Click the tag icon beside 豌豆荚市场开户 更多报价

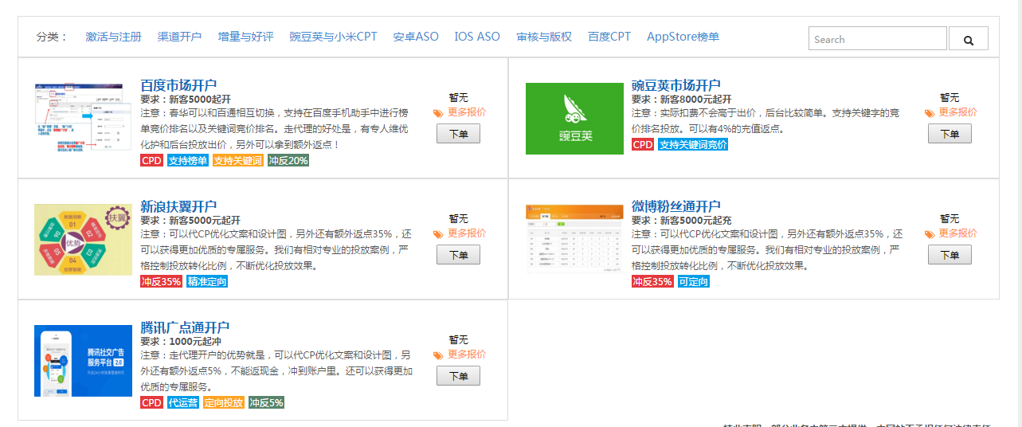click(x=930, y=113)
